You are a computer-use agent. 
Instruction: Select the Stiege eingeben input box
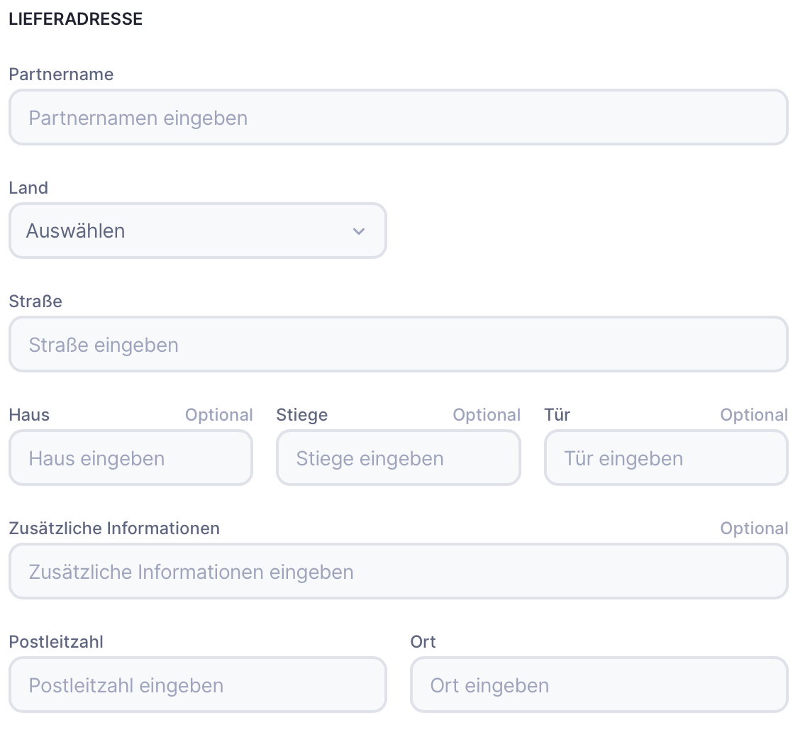398,458
